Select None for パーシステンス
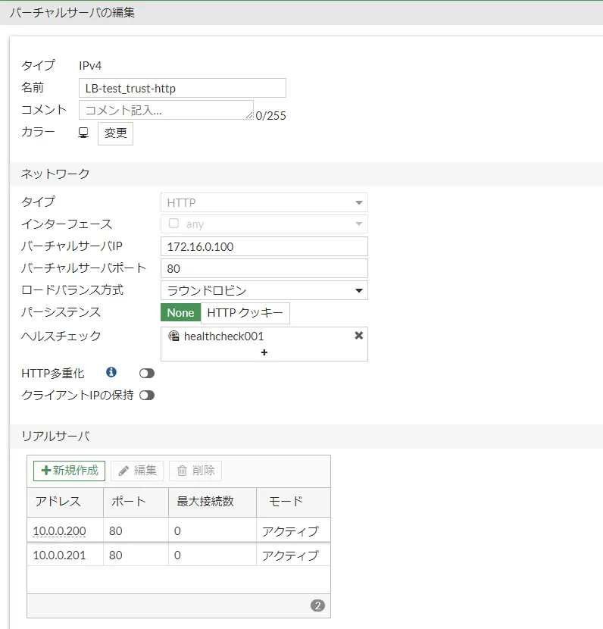Screen dimensions: 603x629 pyautogui.click(x=180, y=313)
